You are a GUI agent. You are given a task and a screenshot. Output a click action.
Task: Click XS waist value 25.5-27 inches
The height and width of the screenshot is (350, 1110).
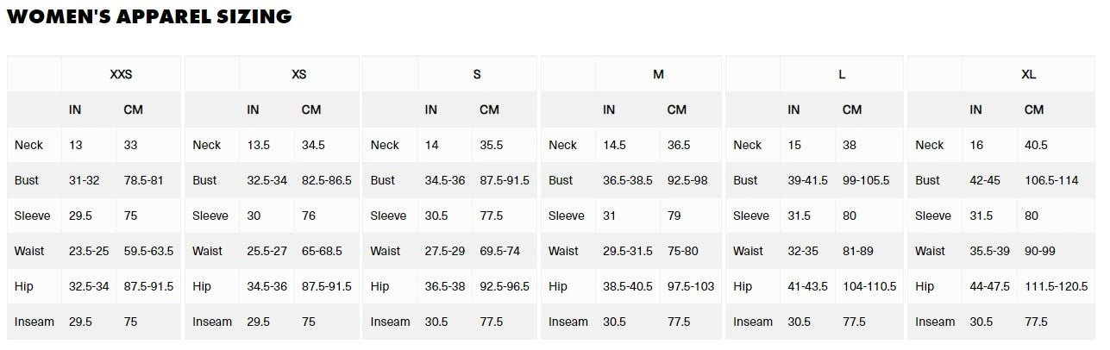tap(267, 251)
